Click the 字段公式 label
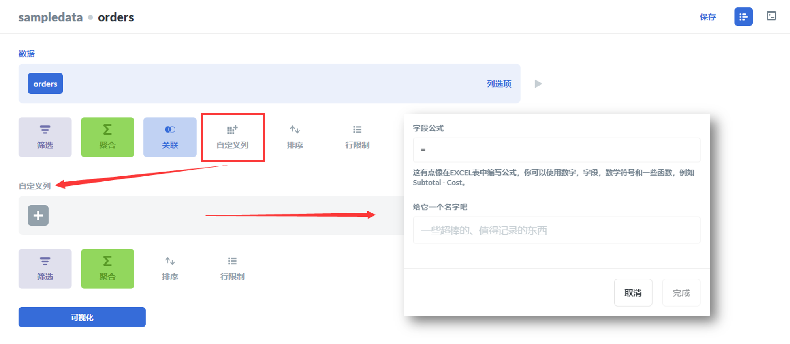This screenshot has width=790, height=344. pos(428,128)
